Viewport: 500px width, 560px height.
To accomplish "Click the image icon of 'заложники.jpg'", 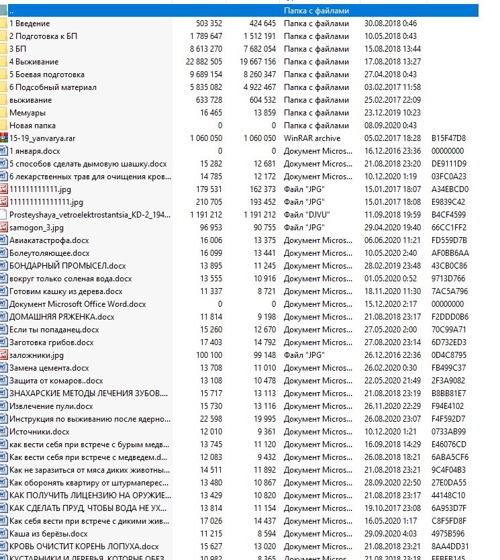I will pyautogui.click(x=3, y=355).
